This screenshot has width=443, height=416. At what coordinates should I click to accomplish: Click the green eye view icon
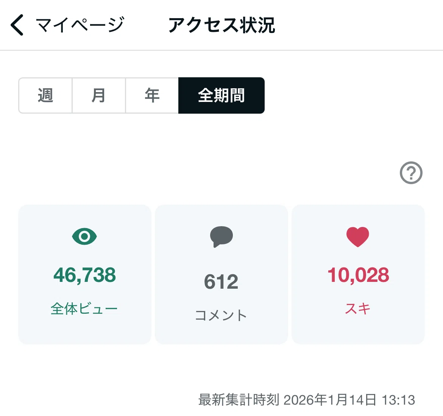tap(84, 236)
